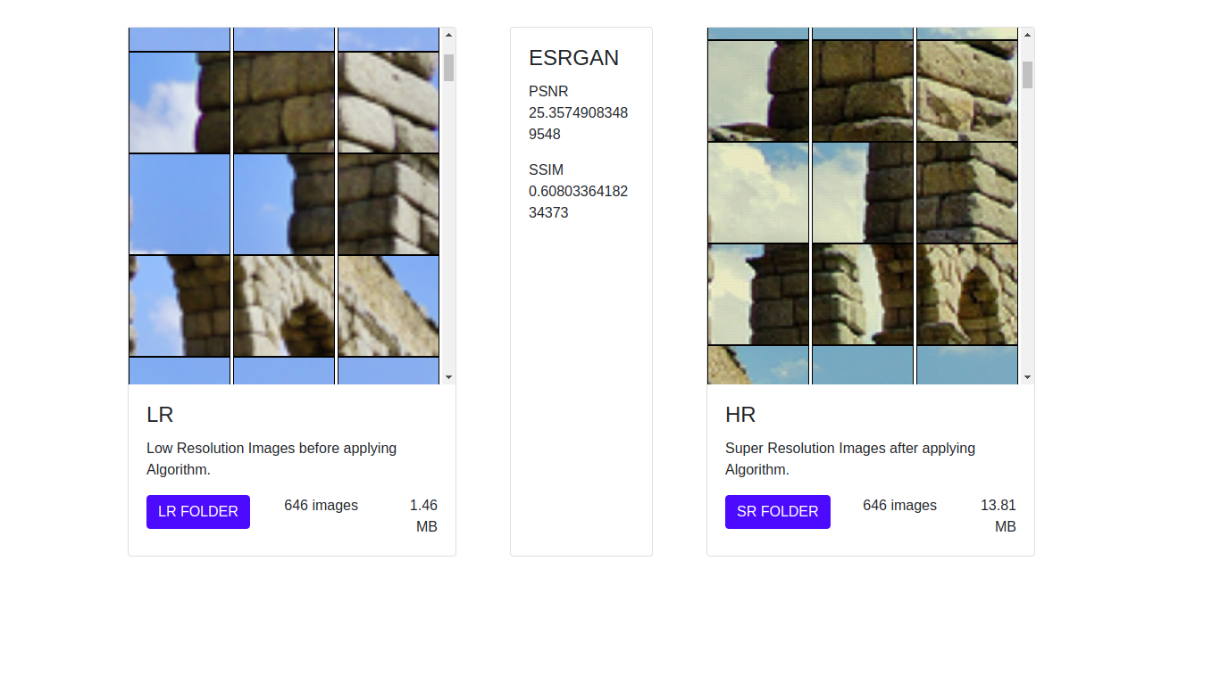Click the scroll-down arrow on the LR panel
This screenshot has width=1220, height=685.
point(447,377)
